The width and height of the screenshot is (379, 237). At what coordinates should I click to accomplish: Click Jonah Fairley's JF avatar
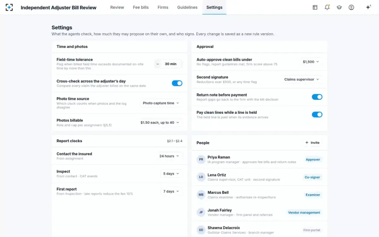pos(201,212)
